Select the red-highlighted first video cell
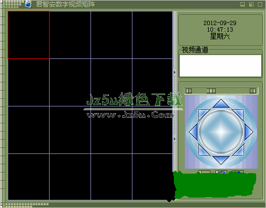The width and height of the screenshot is (266, 208). 28,35
